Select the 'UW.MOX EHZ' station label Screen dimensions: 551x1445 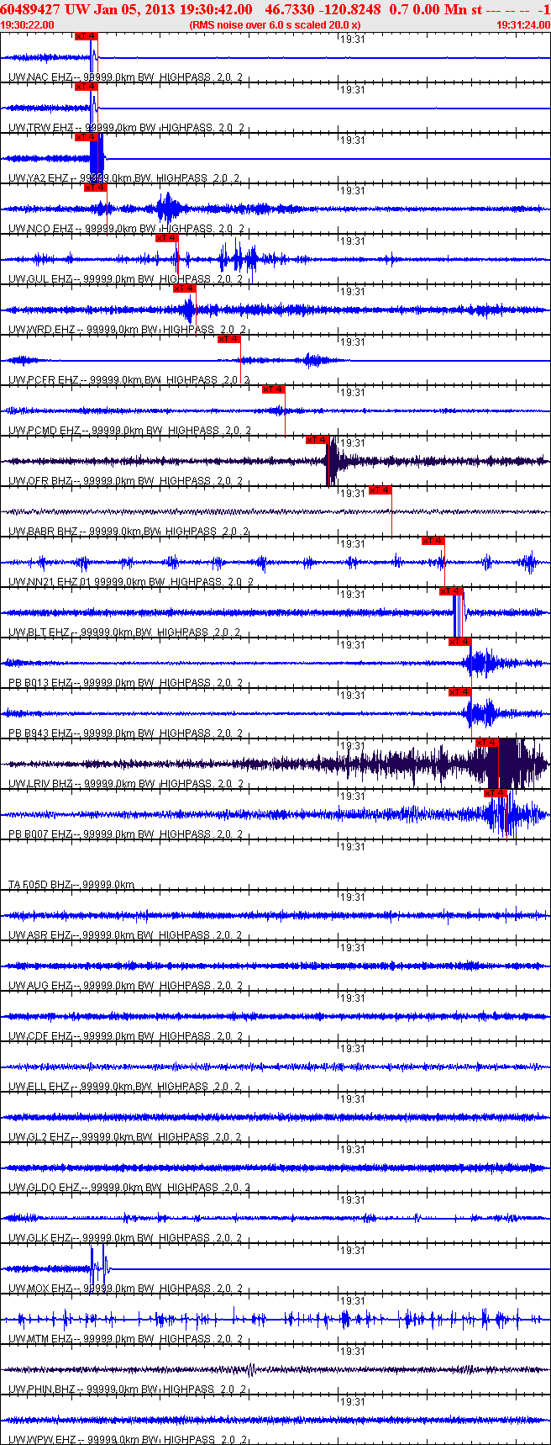(x=40, y=1289)
